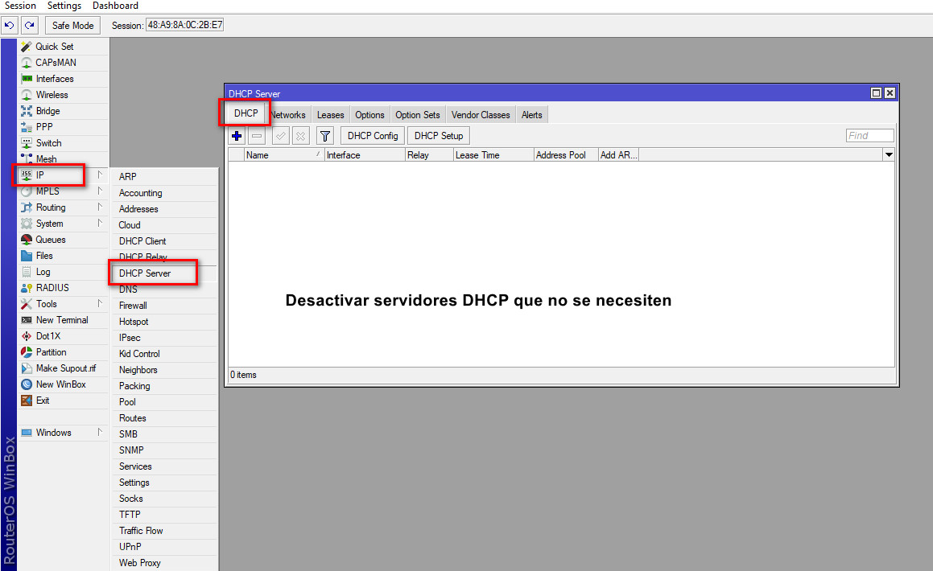This screenshot has height=571, width=933.
Task: Click the DHCP Setup button
Action: tap(438, 135)
